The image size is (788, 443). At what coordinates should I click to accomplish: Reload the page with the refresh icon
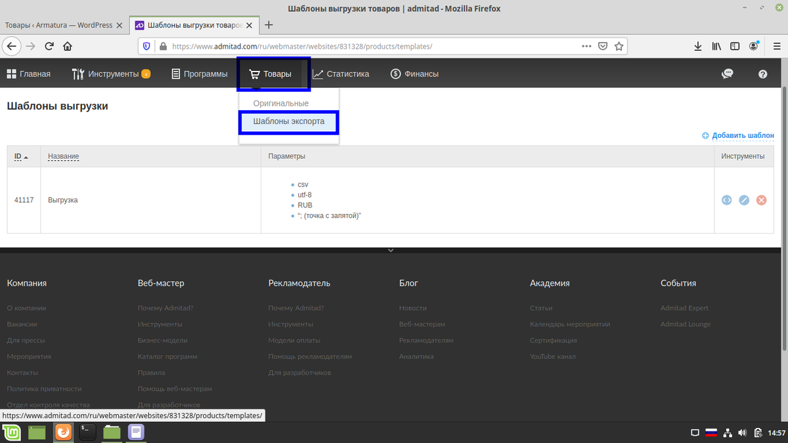(49, 46)
